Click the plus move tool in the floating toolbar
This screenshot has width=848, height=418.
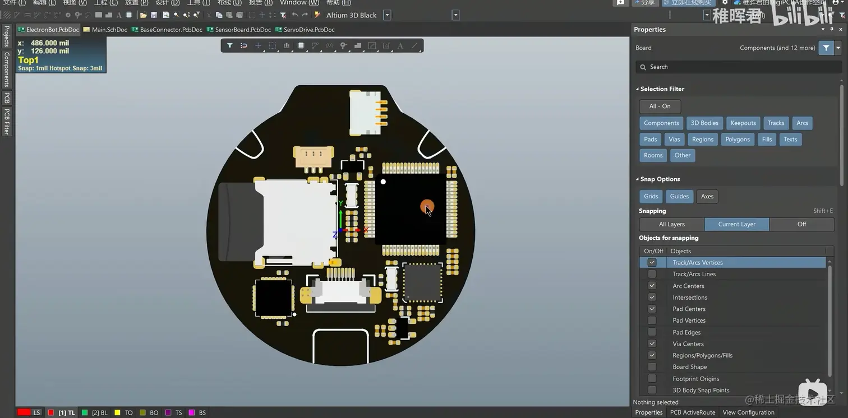pos(258,45)
